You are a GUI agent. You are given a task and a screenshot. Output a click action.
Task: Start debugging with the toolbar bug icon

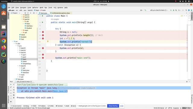pos(174,10)
